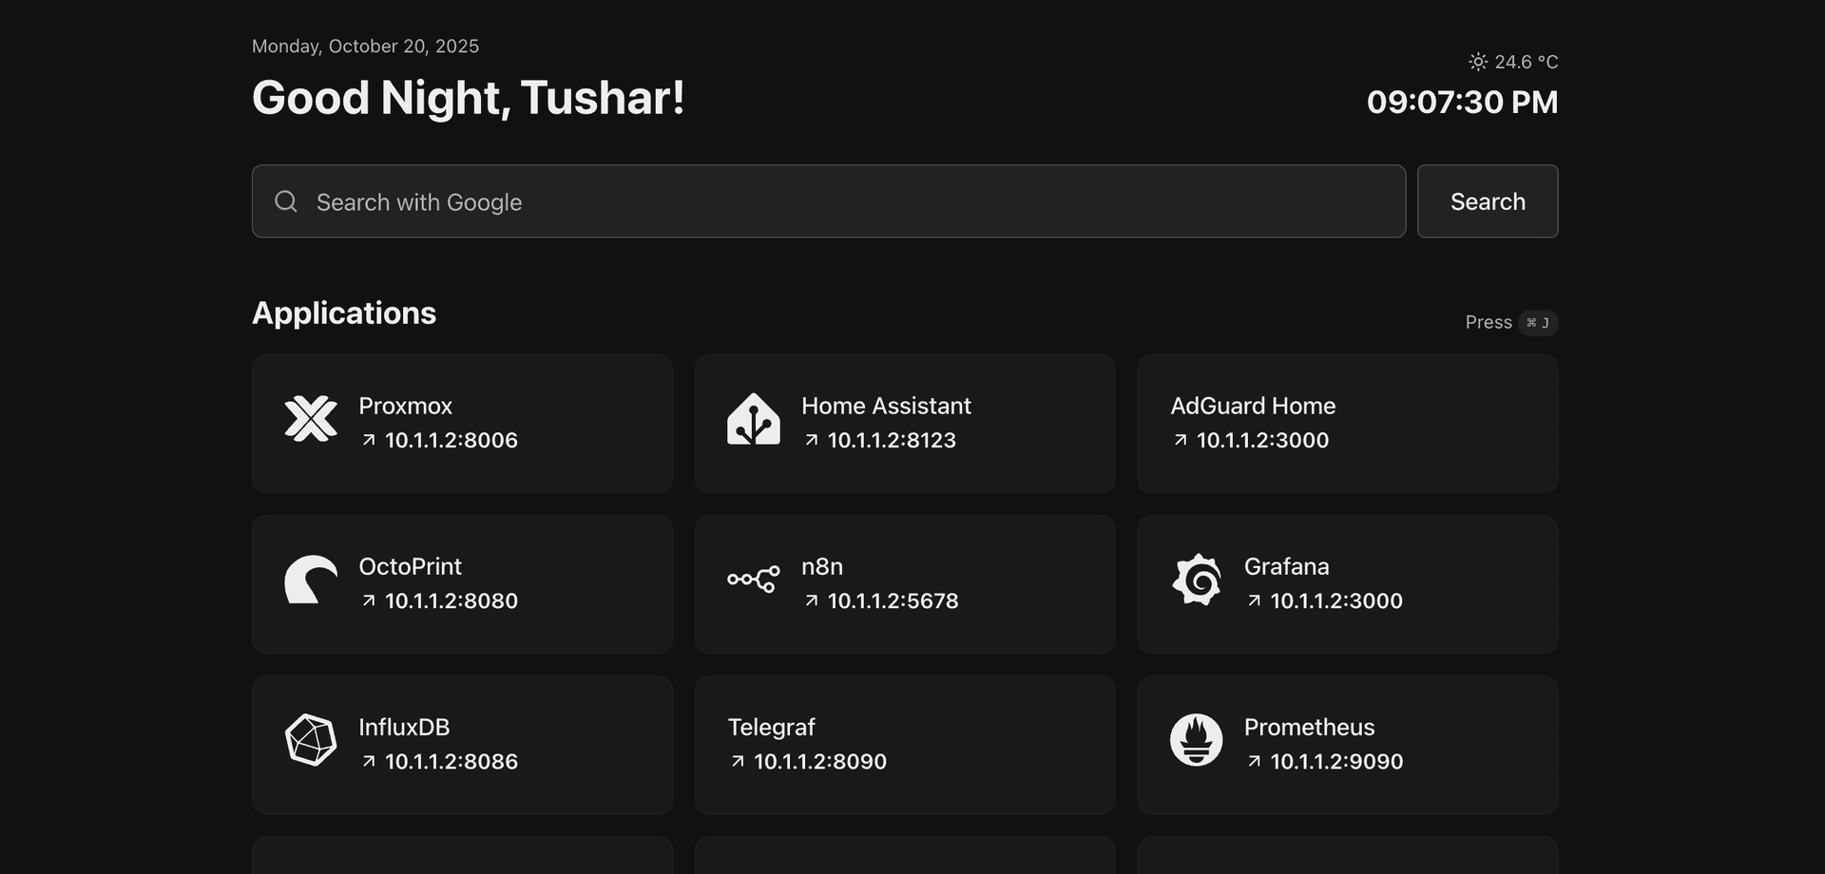
Task: Open the AdGuard Home card
Action: [x=1347, y=424]
